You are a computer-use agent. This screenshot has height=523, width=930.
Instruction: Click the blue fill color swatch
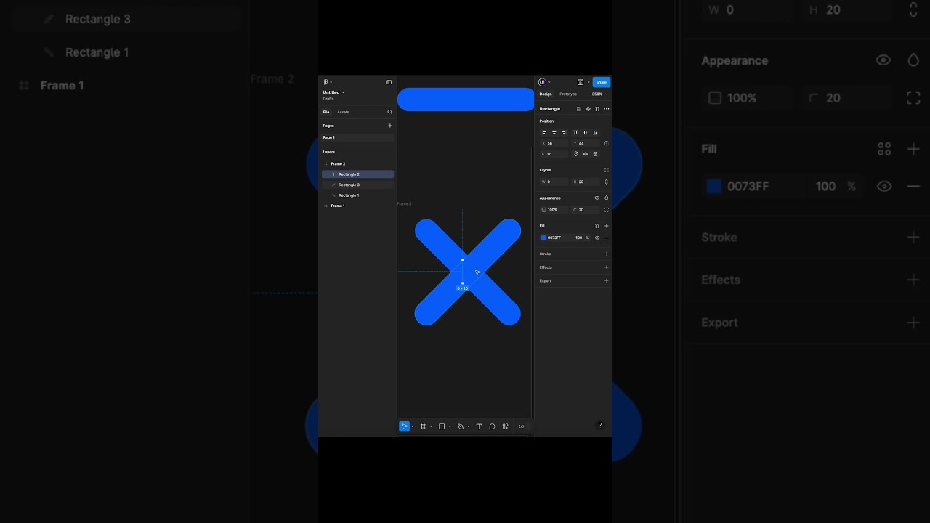click(x=543, y=238)
